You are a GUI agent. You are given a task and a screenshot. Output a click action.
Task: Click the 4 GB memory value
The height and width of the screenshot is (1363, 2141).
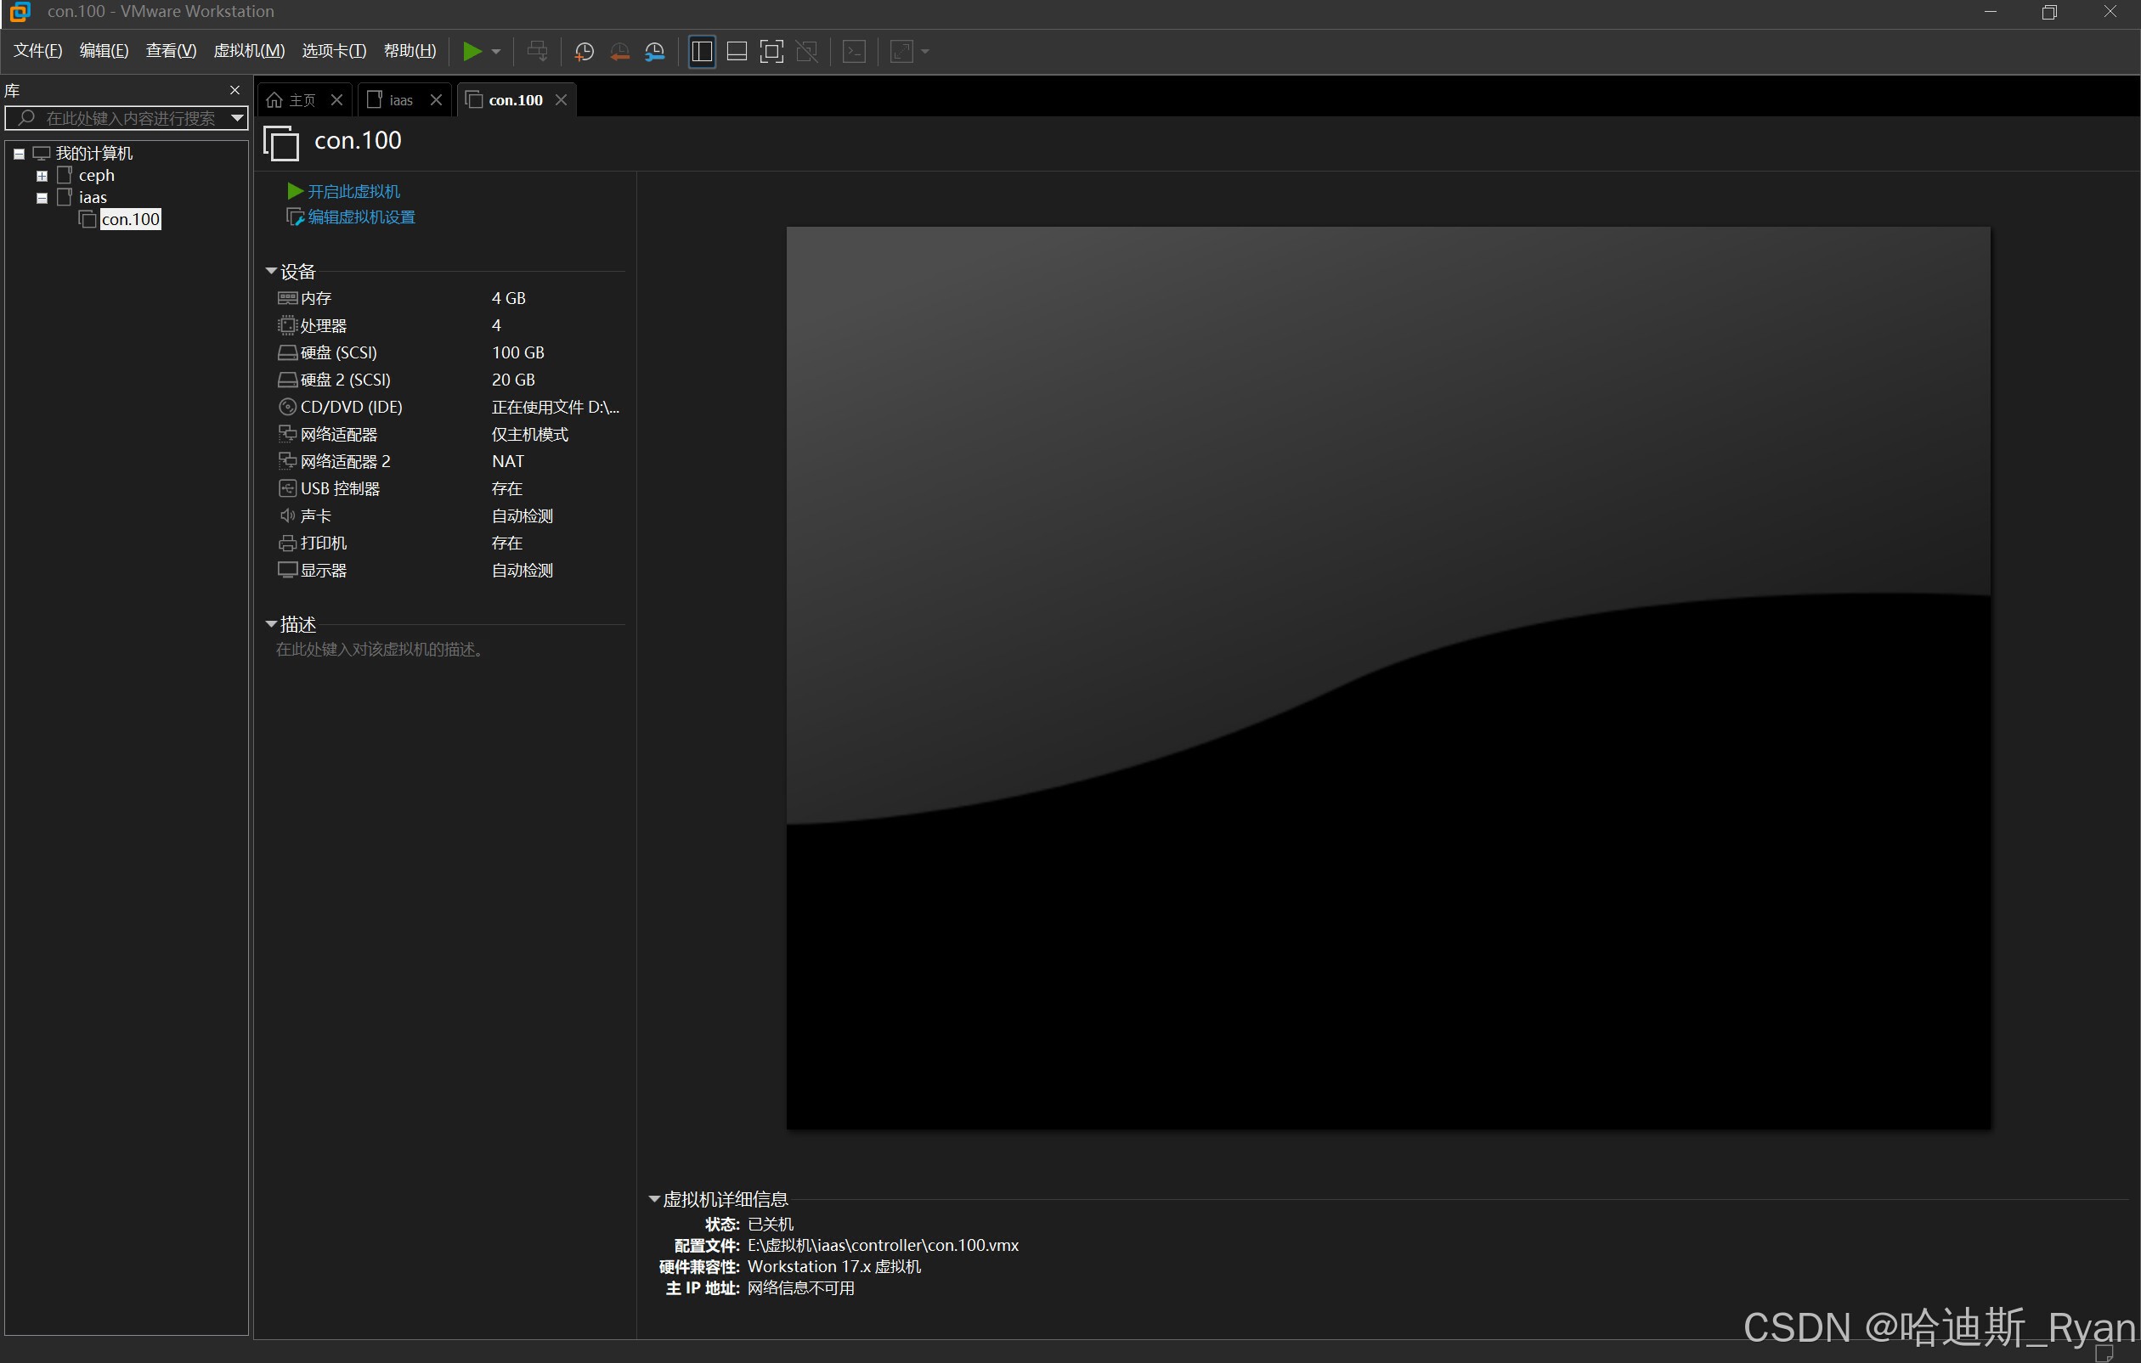click(509, 299)
